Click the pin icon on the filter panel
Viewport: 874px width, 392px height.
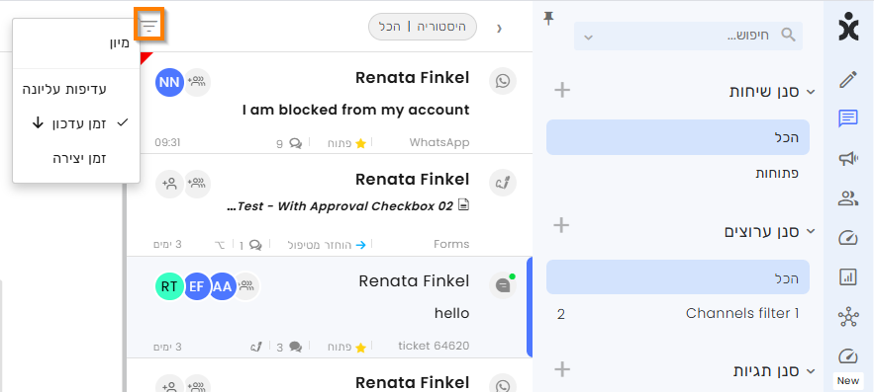549,20
